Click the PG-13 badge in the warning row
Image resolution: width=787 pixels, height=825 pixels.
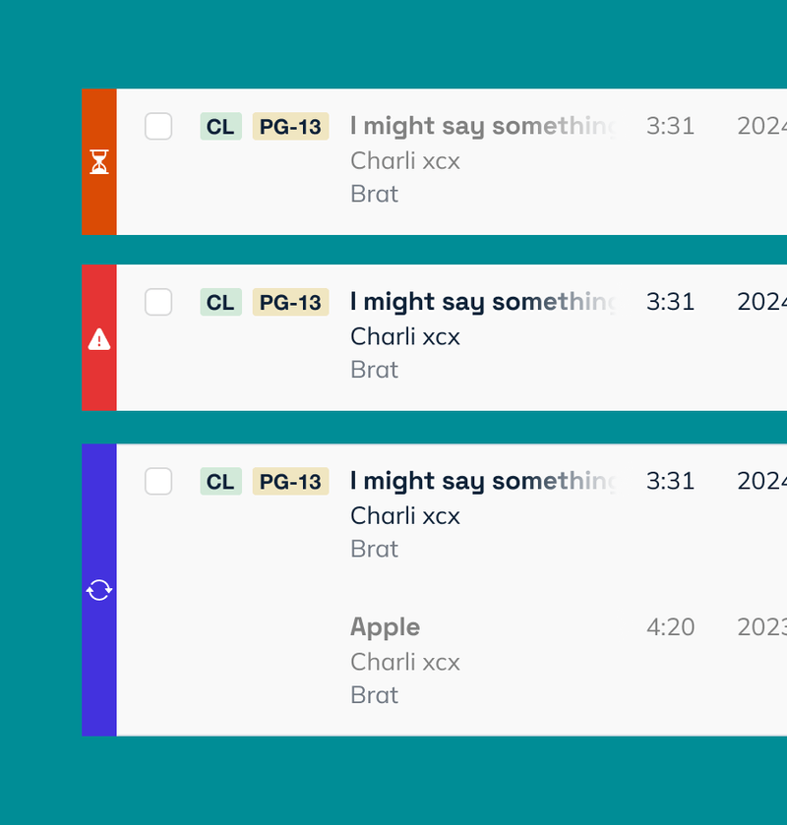[290, 302]
